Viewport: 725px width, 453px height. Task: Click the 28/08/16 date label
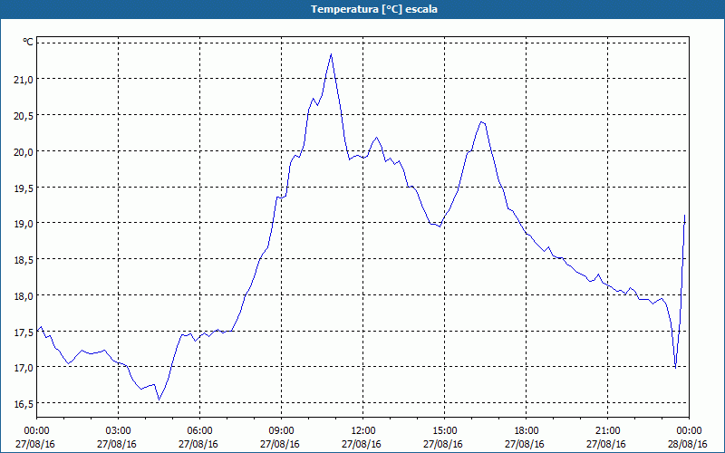point(688,444)
